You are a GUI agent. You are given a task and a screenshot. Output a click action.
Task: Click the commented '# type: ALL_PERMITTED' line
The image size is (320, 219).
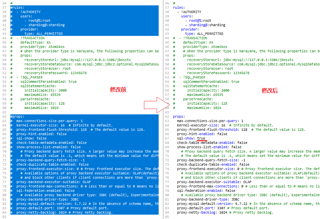pos(36,34)
